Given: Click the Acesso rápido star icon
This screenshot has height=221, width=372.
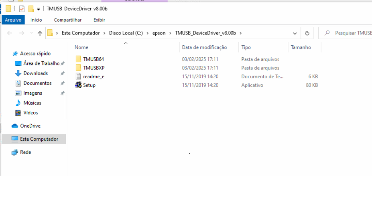Looking at the screenshot, I should [x=15, y=54].
